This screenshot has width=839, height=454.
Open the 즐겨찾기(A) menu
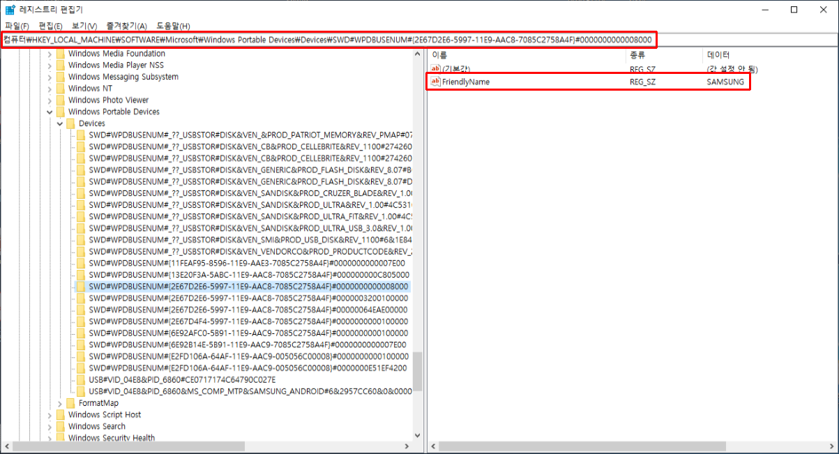[126, 26]
